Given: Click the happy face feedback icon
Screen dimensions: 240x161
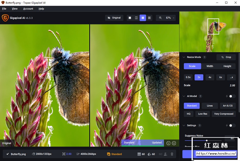Looking at the screenshot, I should (168, 143).
